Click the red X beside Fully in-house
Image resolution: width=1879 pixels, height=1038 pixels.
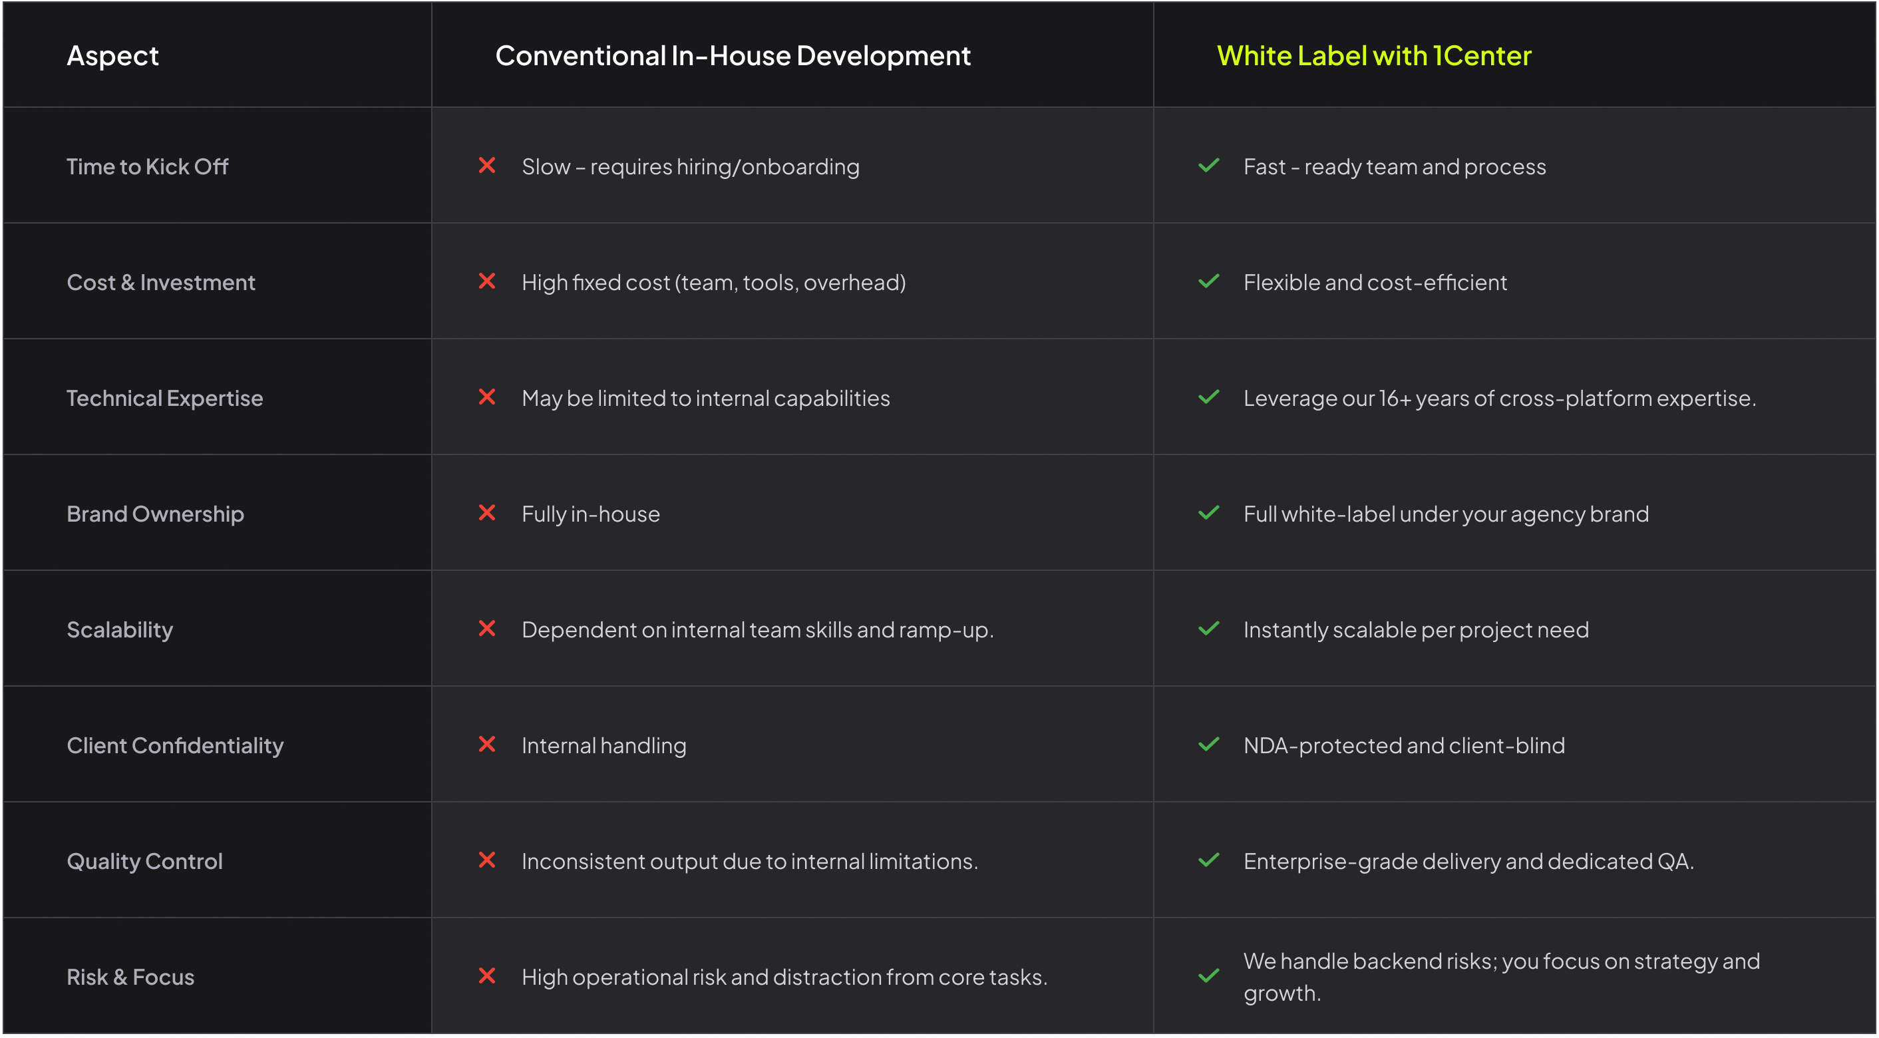tap(486, 513)
